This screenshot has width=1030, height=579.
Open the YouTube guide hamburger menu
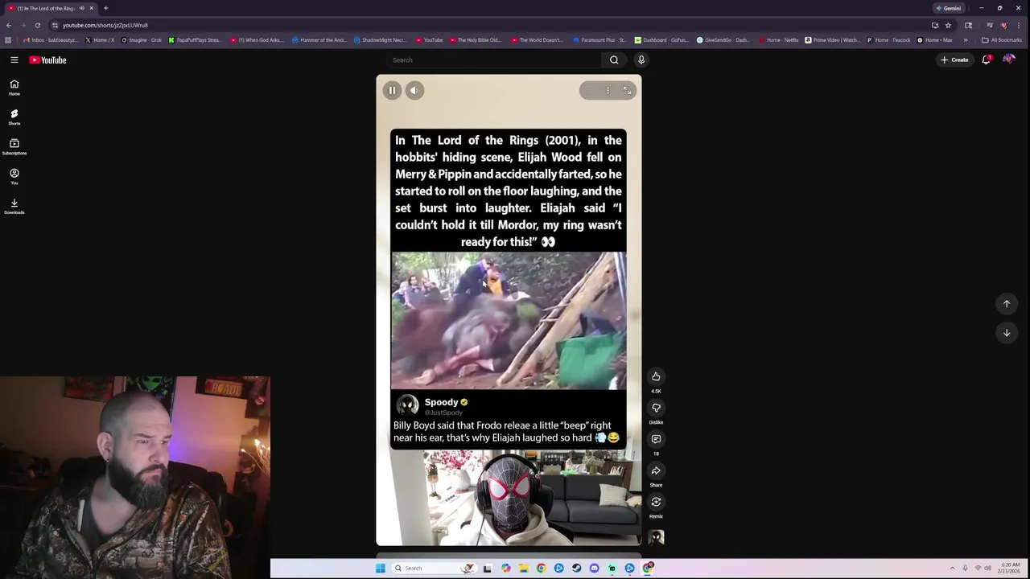[x=14, y=60]
